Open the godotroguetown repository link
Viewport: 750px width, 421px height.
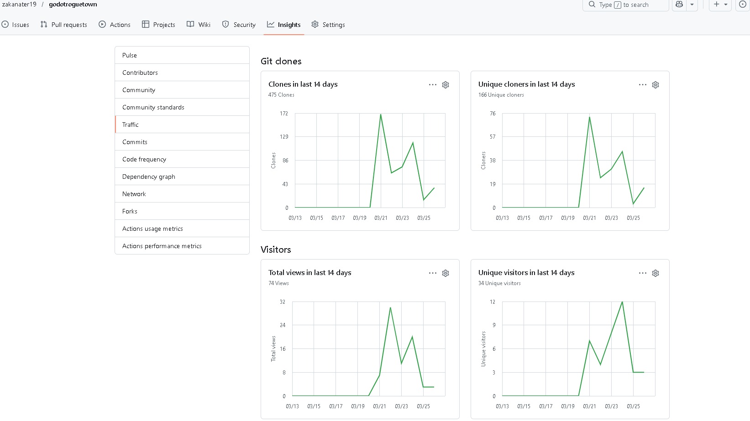tap(73, 5)
